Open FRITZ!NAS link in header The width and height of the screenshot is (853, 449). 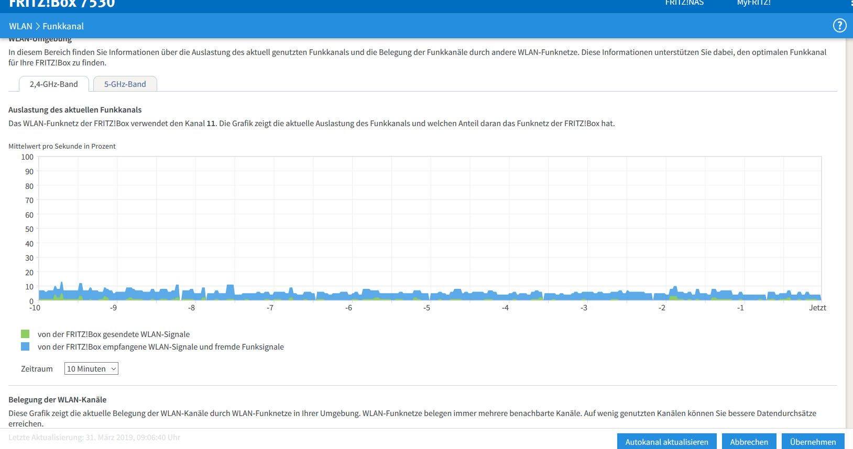pos(684,3)
